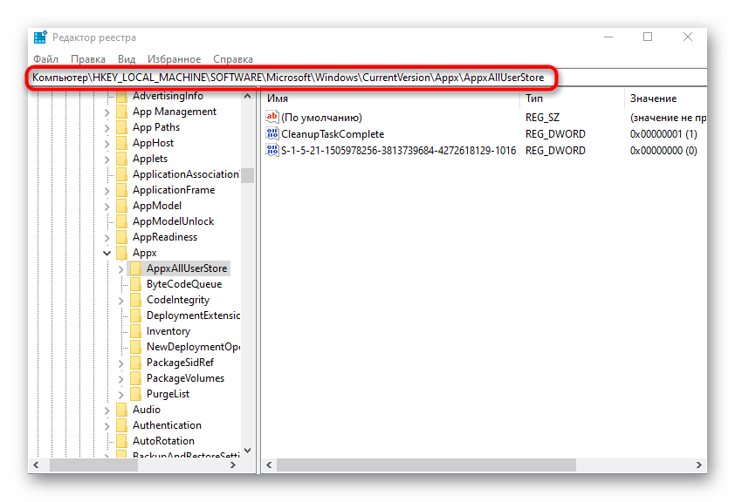The image size is (735, 502).
Task: Open the Вид menu
Action: pyautogui.click(x=127, y=59)
